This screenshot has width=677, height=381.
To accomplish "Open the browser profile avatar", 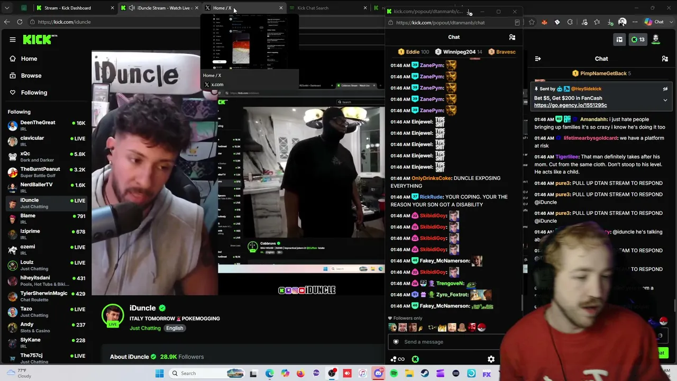I will tap(623, 22).
